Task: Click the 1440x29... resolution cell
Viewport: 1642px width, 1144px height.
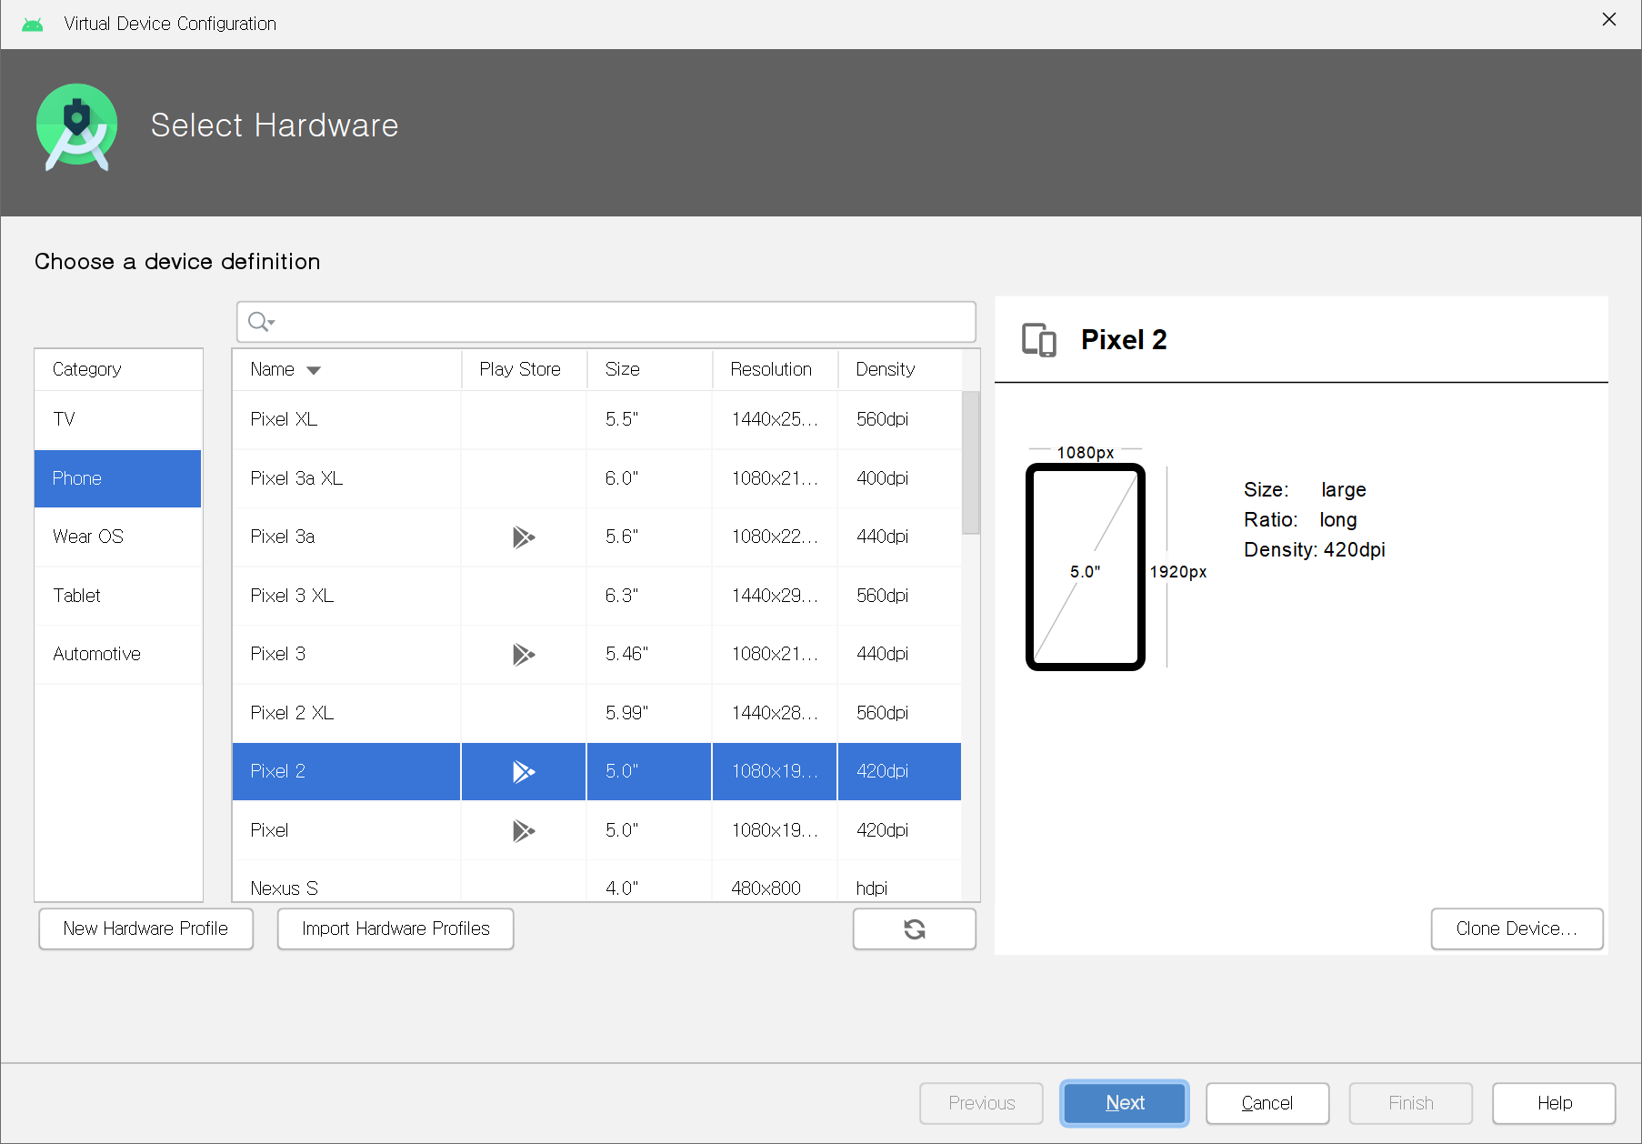Action: coord(775,596)
